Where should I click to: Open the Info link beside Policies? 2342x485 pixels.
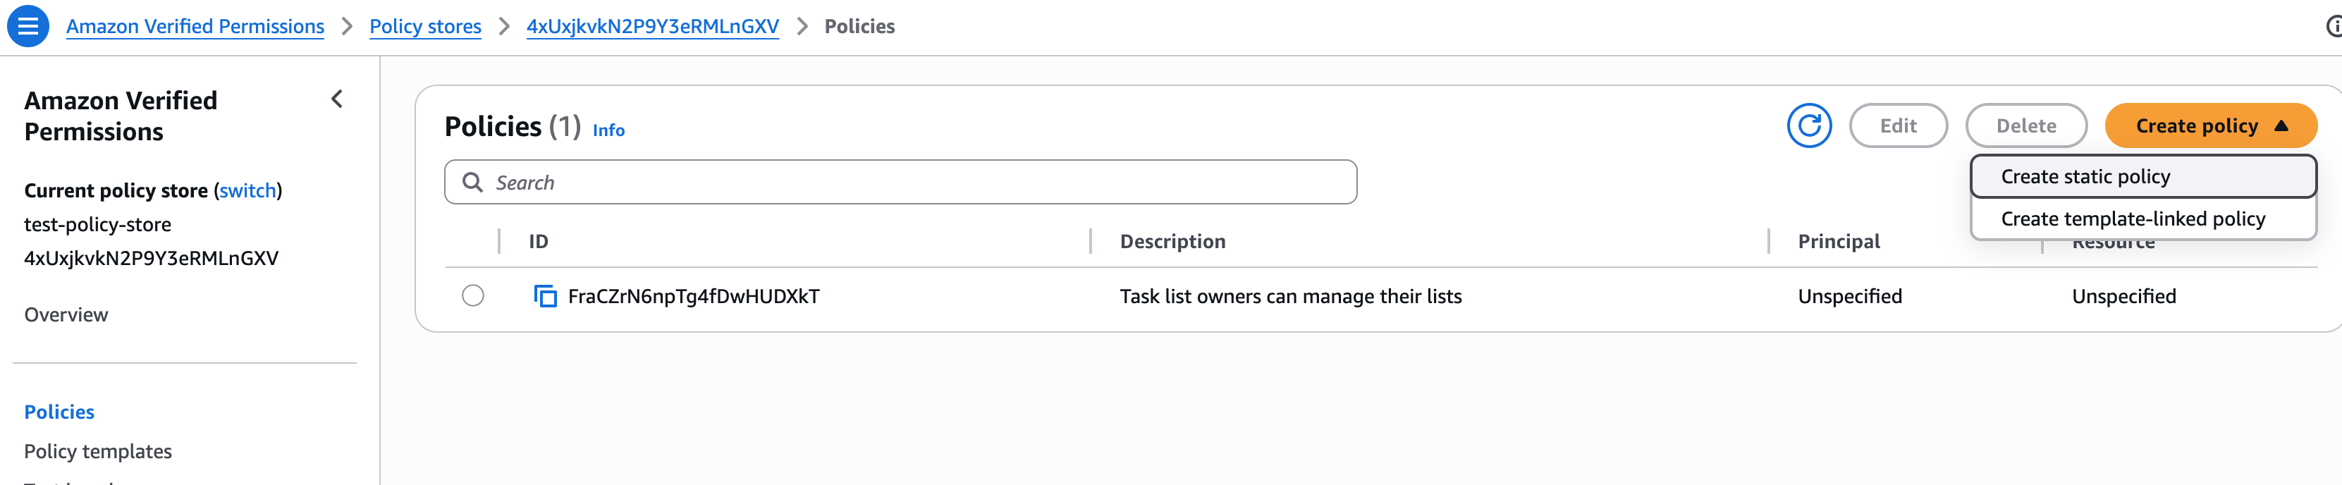coord(608,130)
